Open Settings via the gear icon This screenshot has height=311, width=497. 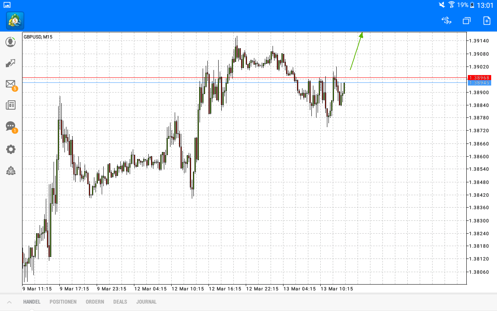coord(10,149)
